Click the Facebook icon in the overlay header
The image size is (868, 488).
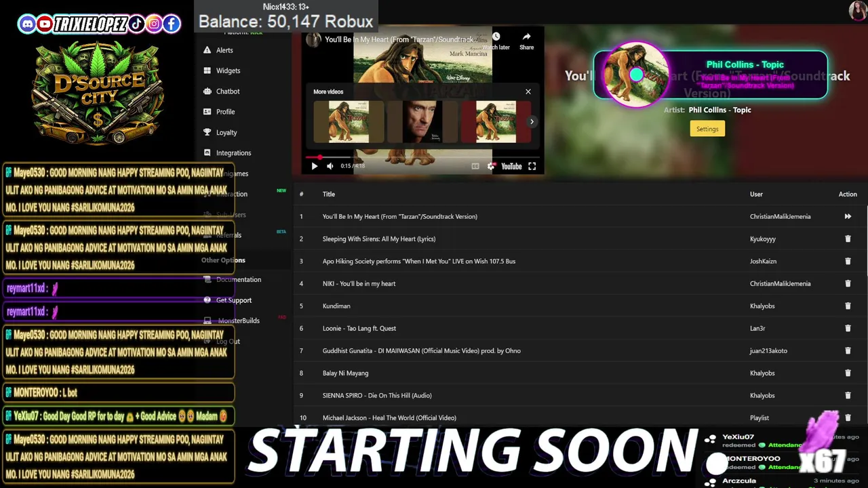coord(172,24)
